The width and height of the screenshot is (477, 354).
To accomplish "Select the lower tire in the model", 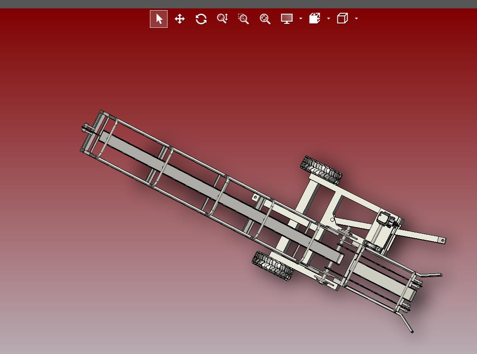I will tap(273, 266).
